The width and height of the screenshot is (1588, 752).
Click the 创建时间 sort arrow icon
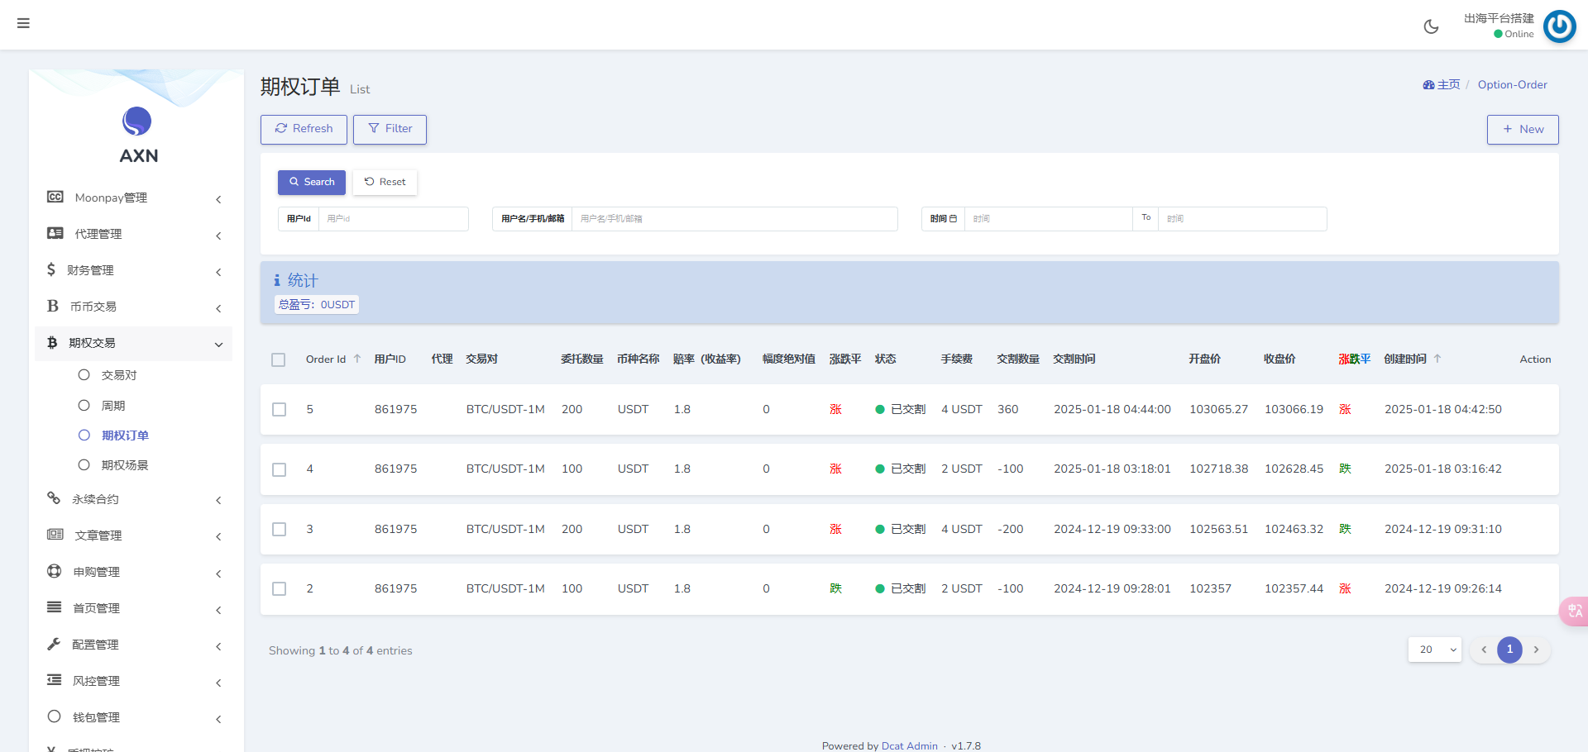click(x=1437, y=359)
